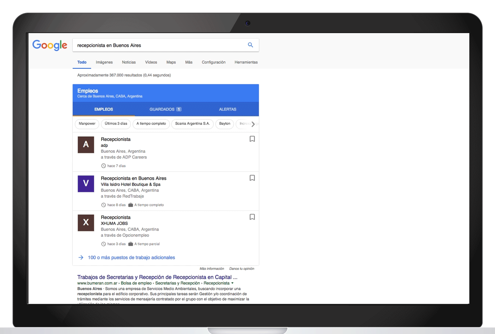
Task: Open the Imágenes search tab
Action: coord(104,62)
